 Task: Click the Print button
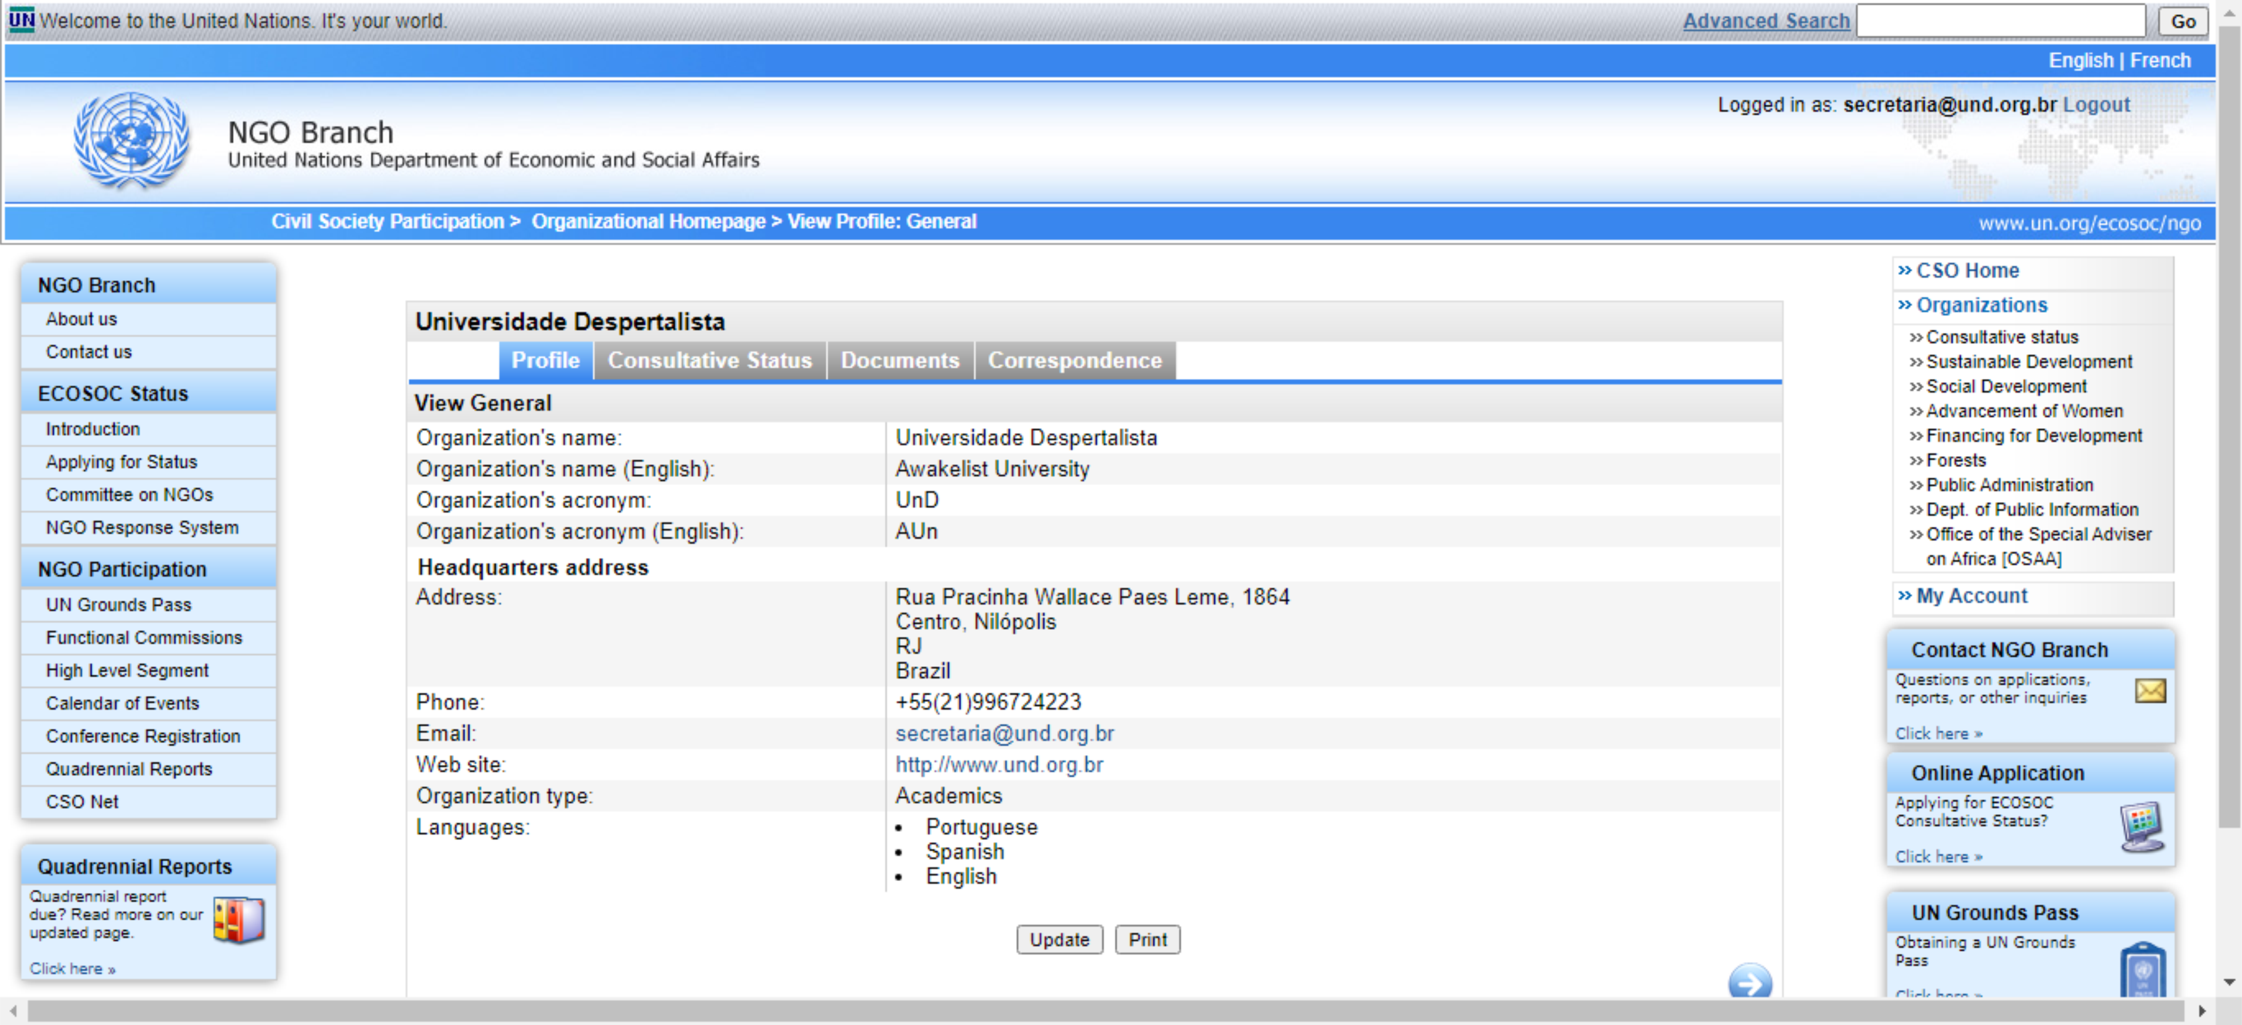1147,940
